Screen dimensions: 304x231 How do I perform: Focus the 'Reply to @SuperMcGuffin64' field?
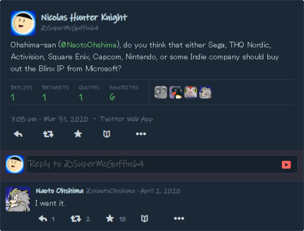click(162, 164)
